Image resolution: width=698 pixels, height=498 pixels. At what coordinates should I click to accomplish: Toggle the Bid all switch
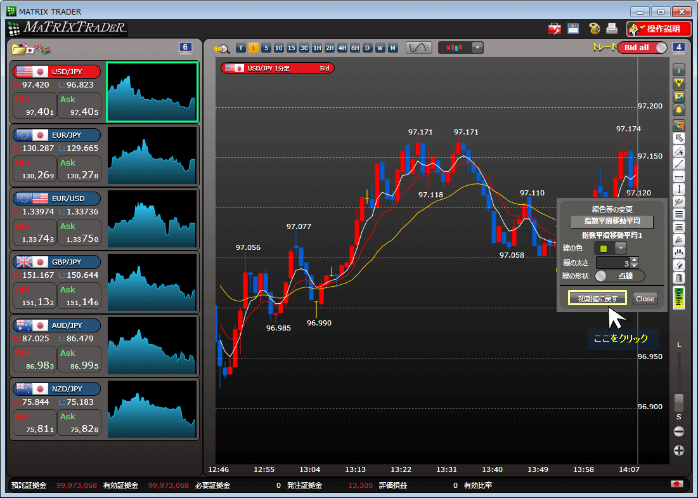coord(642,48)
